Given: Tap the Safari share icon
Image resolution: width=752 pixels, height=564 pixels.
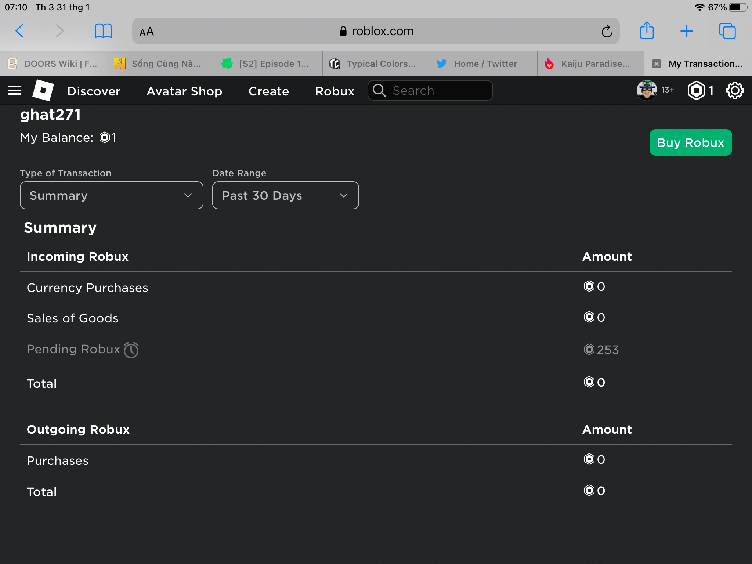Looking at the screenshot, I should tap(647, 31).
